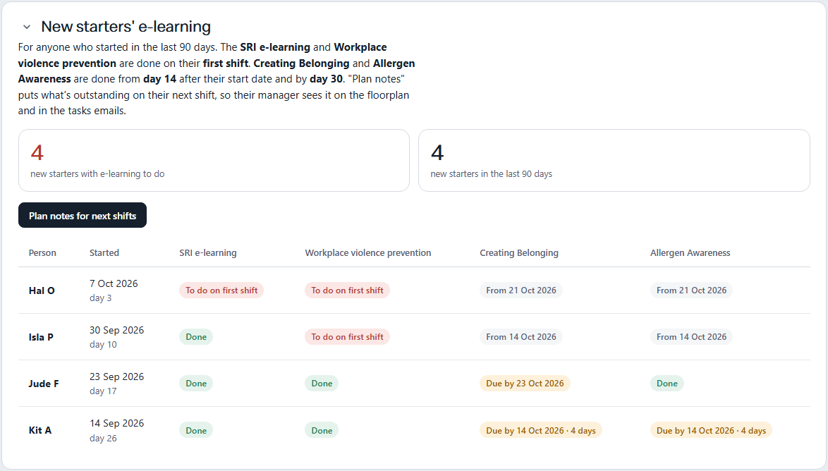This screenshot has height=471, width=828.
Task: Click Jude F's Workplace violence Done badge
Action: tap(322, 384)
